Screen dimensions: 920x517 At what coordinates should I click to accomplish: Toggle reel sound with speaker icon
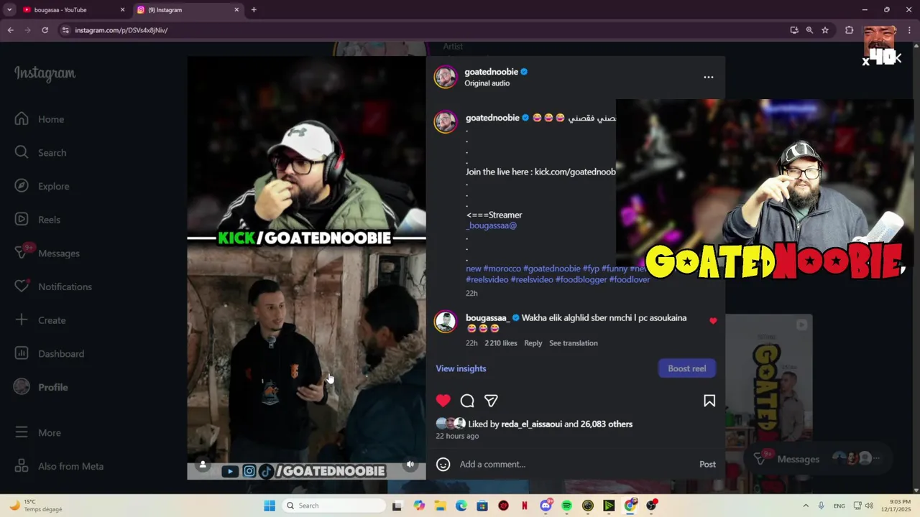tap(410, 465)
